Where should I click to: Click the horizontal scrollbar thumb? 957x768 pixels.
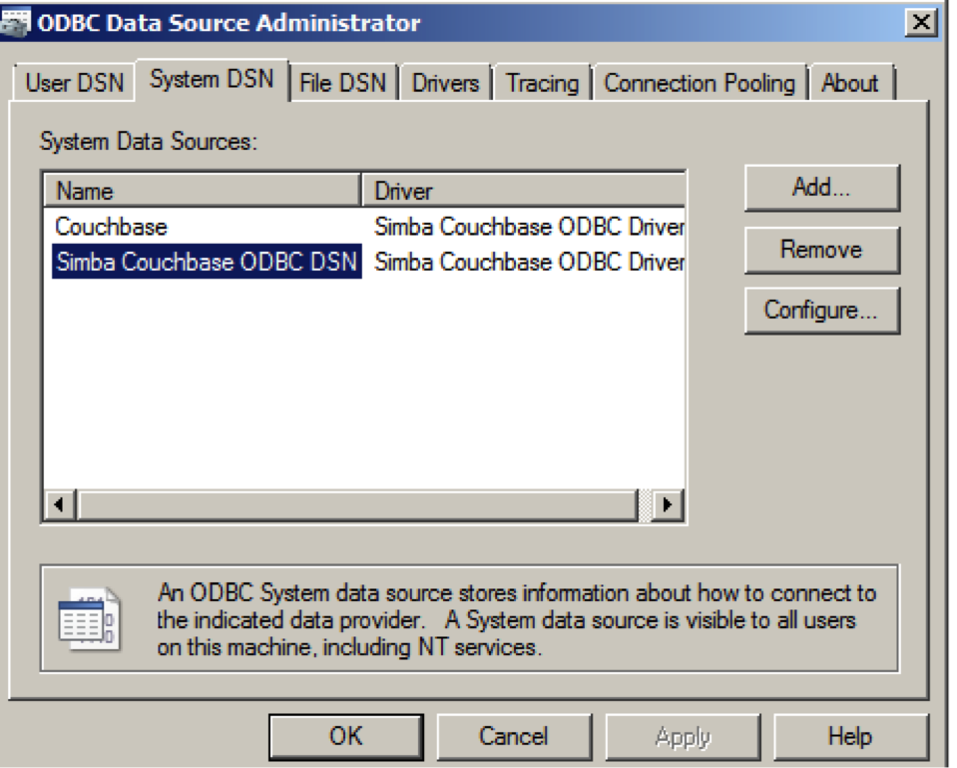[x=357, y=504]
